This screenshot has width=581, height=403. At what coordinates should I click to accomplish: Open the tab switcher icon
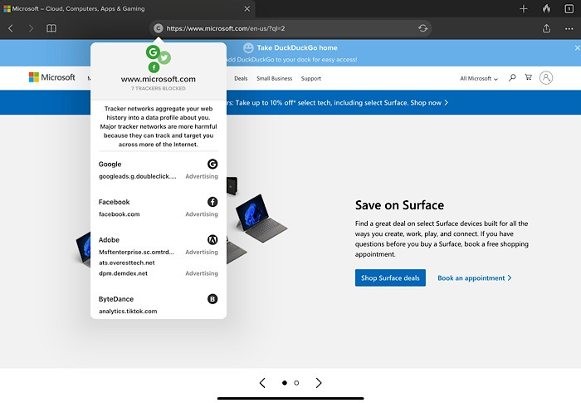click(x=569, y=8)
